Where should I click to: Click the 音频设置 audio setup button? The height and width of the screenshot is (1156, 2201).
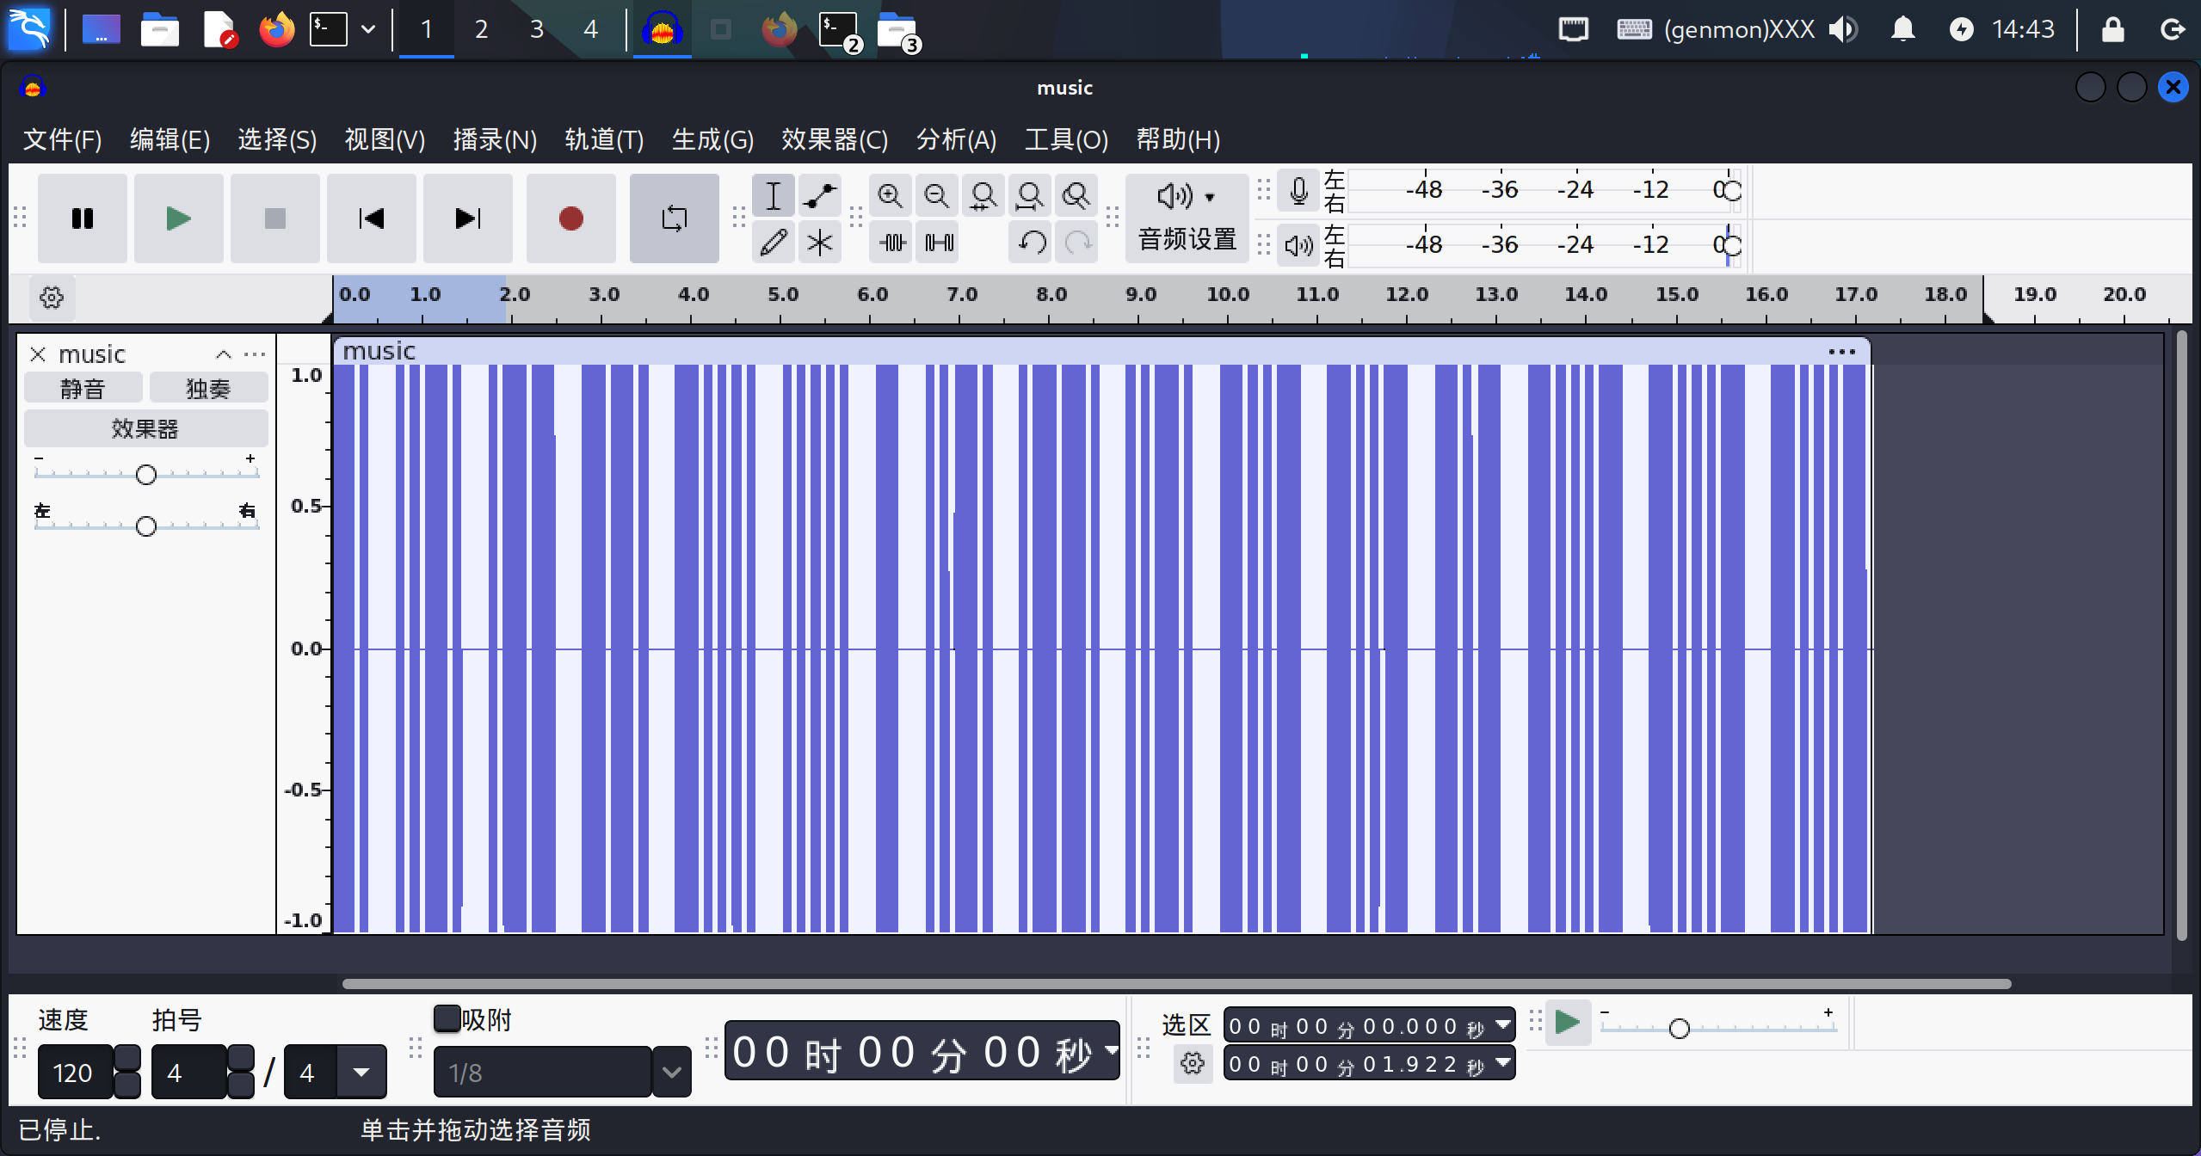[1187, 218]
